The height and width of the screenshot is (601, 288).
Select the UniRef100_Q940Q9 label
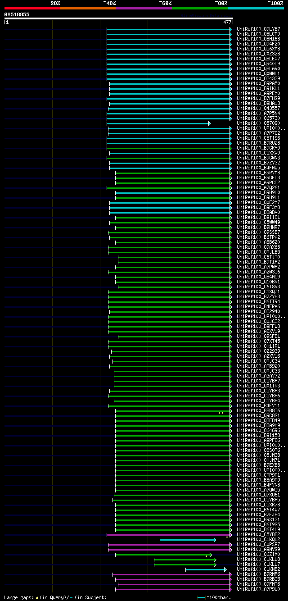[x=258, y=64]
